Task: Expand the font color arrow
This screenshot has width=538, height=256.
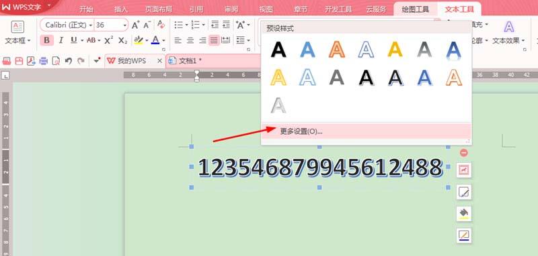Action: (163, 41)
